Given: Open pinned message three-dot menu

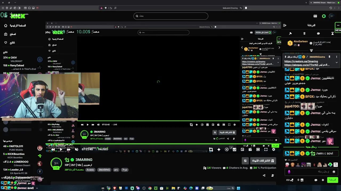Looking at the screenshot, I should [x=336, y=57].
